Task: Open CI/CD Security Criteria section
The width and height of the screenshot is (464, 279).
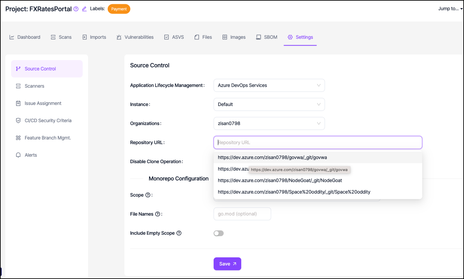Action: pos(48,120)
